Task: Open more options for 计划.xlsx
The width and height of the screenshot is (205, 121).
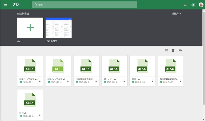Action: pyautogui.click(x=40, y=115)
